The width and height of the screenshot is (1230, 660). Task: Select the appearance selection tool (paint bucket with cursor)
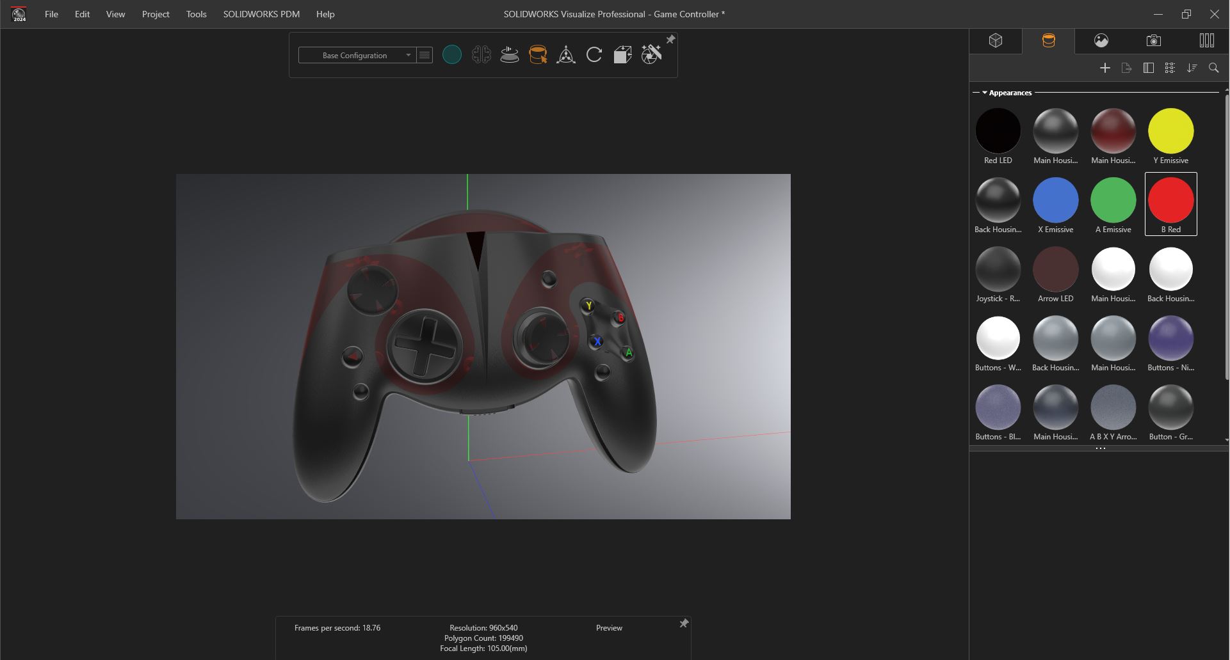click(x=538, y=55)
